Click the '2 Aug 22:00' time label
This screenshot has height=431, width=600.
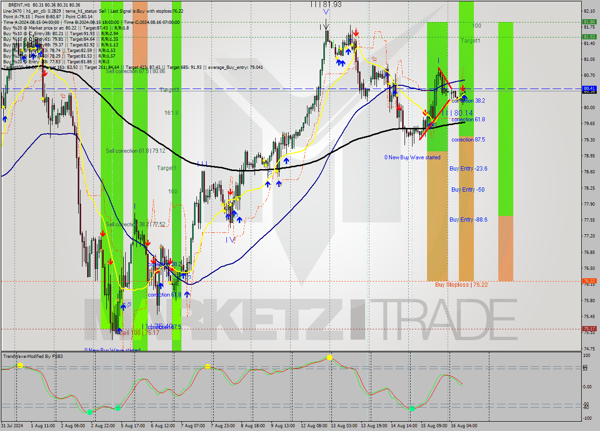click(103, 426)
